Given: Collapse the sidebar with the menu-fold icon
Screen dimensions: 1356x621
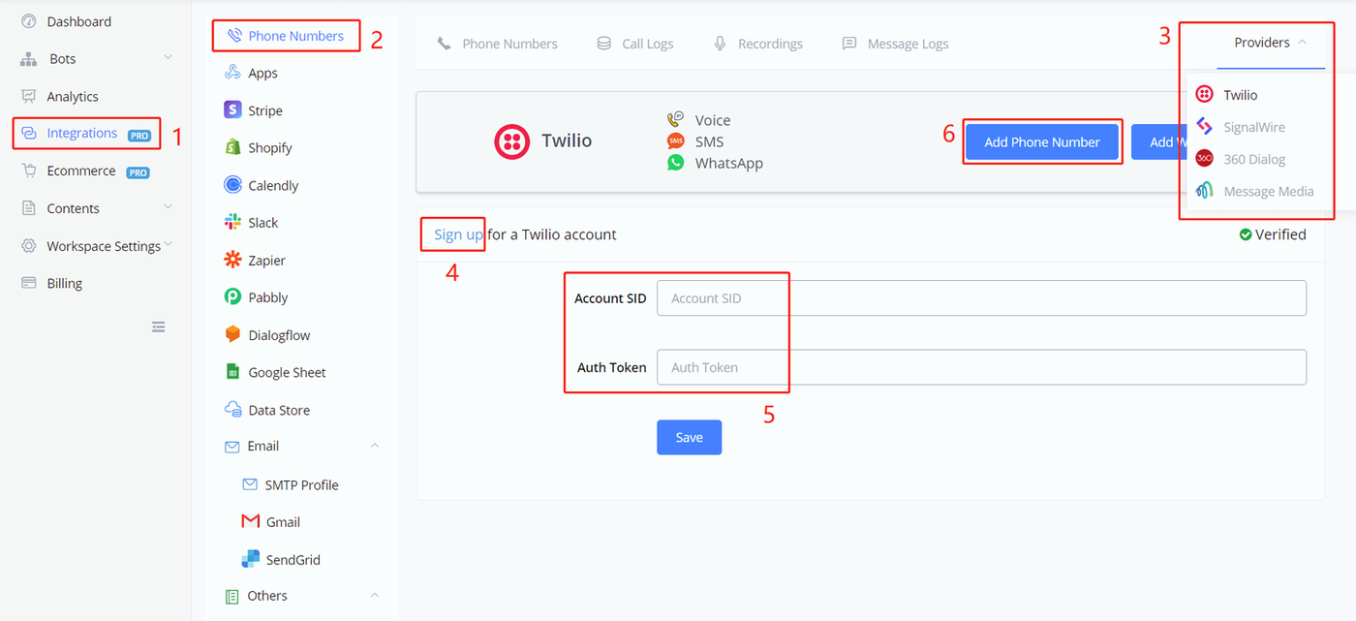Looking at the screenshot, I should [x=159, y=327].
